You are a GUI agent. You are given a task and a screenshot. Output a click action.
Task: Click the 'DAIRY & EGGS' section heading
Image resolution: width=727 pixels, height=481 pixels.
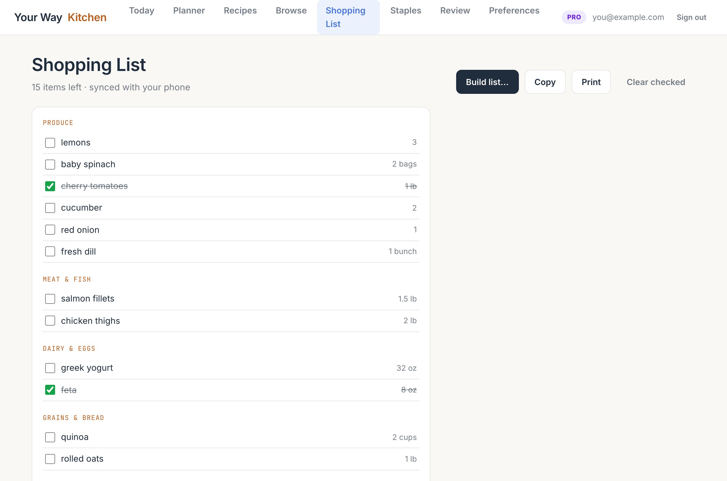pos(69,348)
